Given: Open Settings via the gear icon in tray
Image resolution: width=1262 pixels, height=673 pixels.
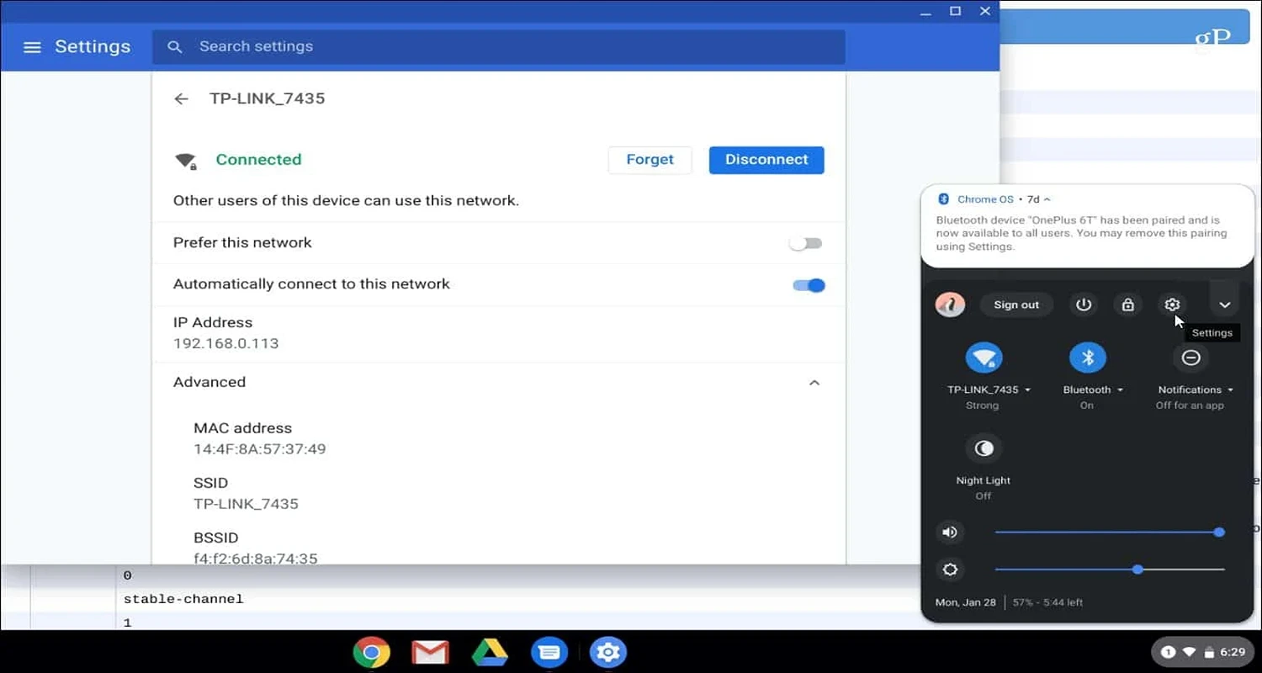Looking at the screenshot, I should click(x=1172, y=305).
